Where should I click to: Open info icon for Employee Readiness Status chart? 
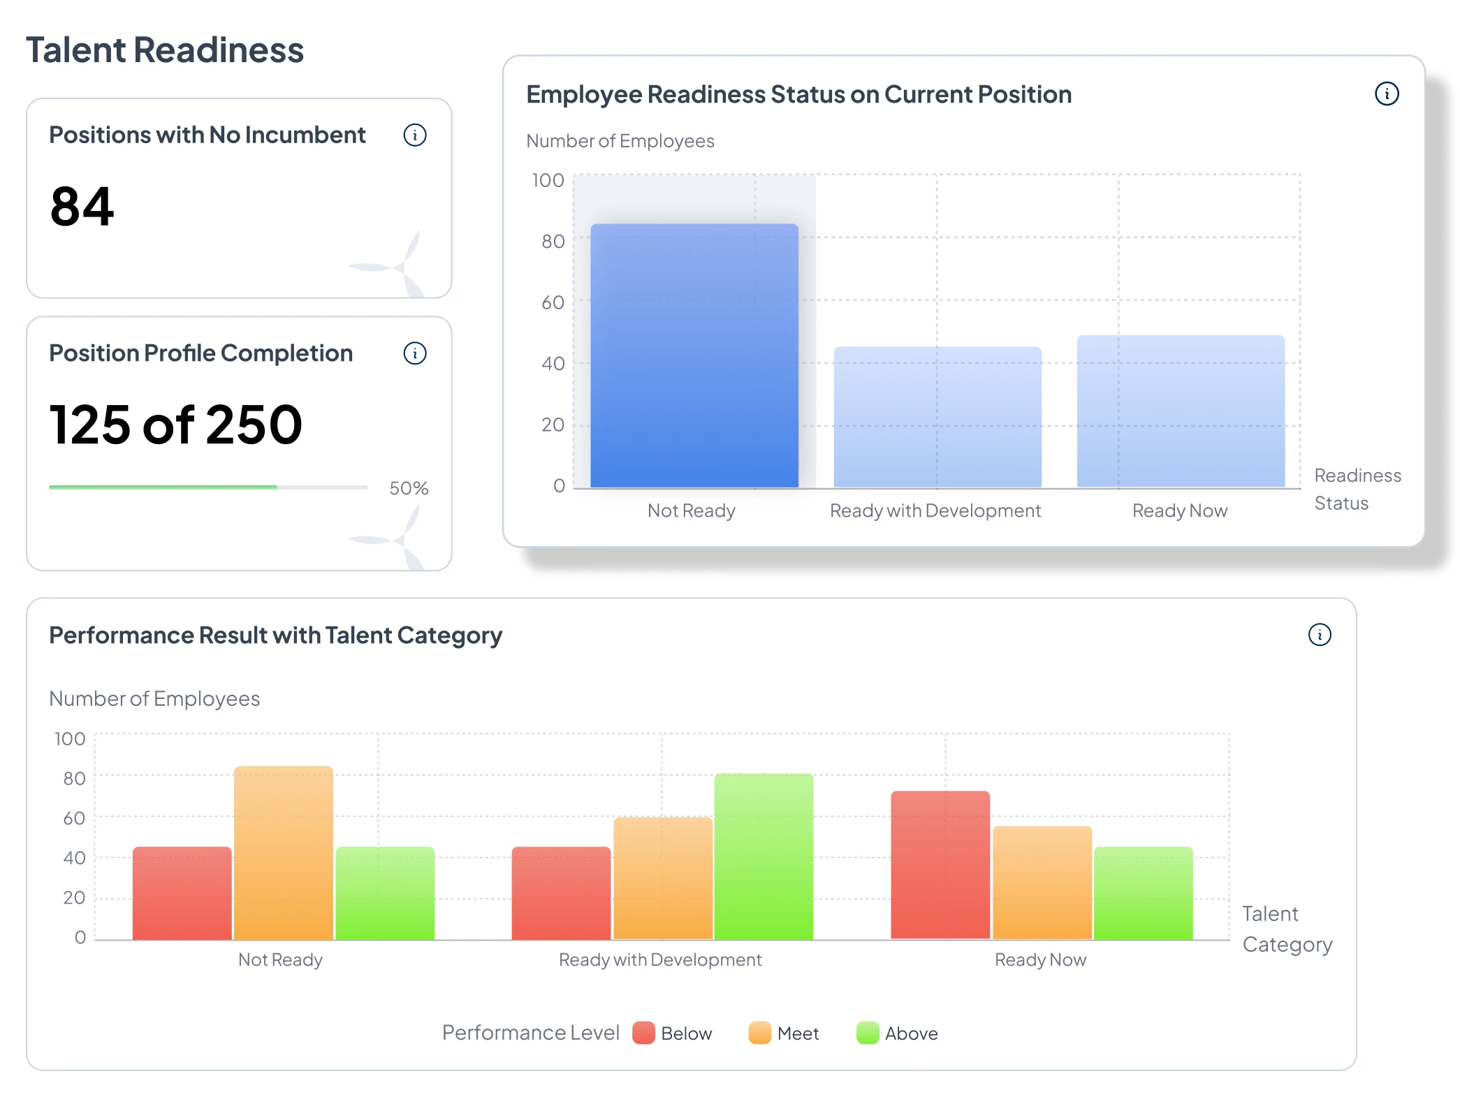point(1387,94)
